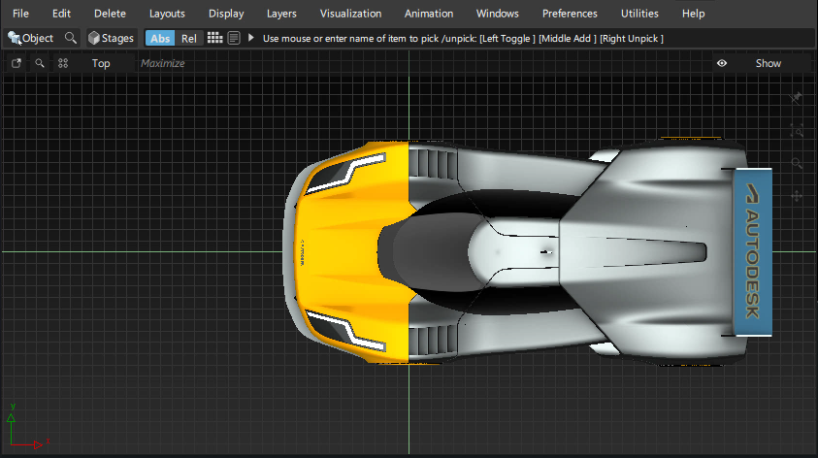
Task: Open the Stages cube icon
Action: 94,38
